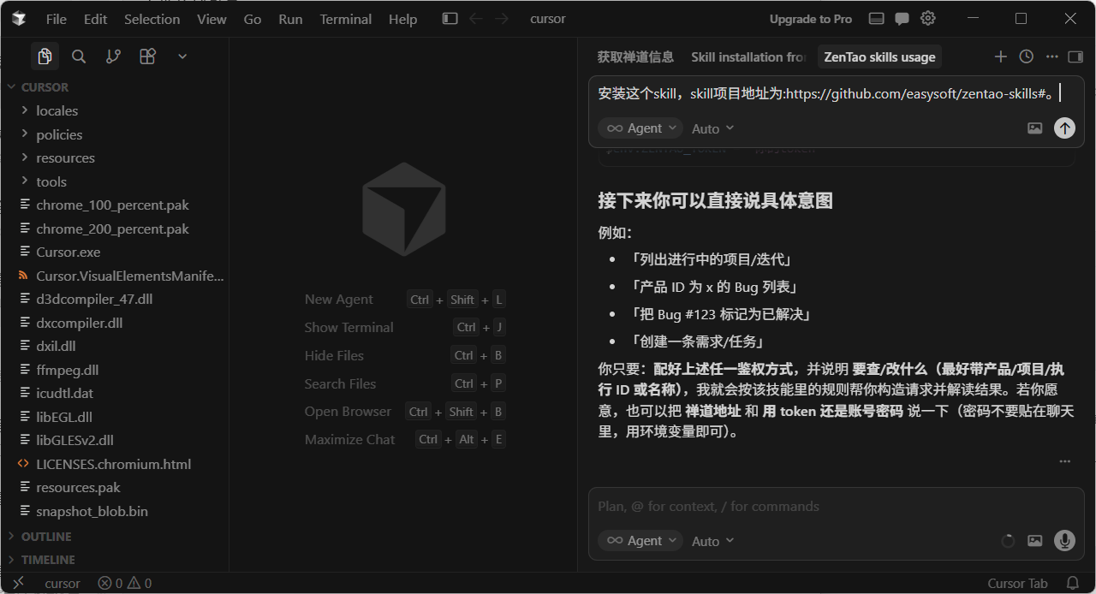Open Agent mode dropdown in top input
This screenshot has width=1096, height=594.
(x=640, y=128)
